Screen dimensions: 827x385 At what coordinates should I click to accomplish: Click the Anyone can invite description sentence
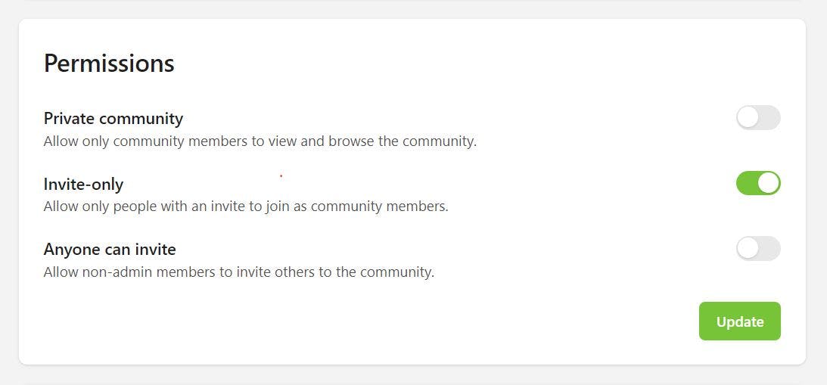(238, 272)
